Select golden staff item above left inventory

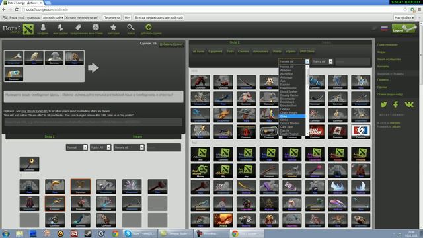click(29, 163)
